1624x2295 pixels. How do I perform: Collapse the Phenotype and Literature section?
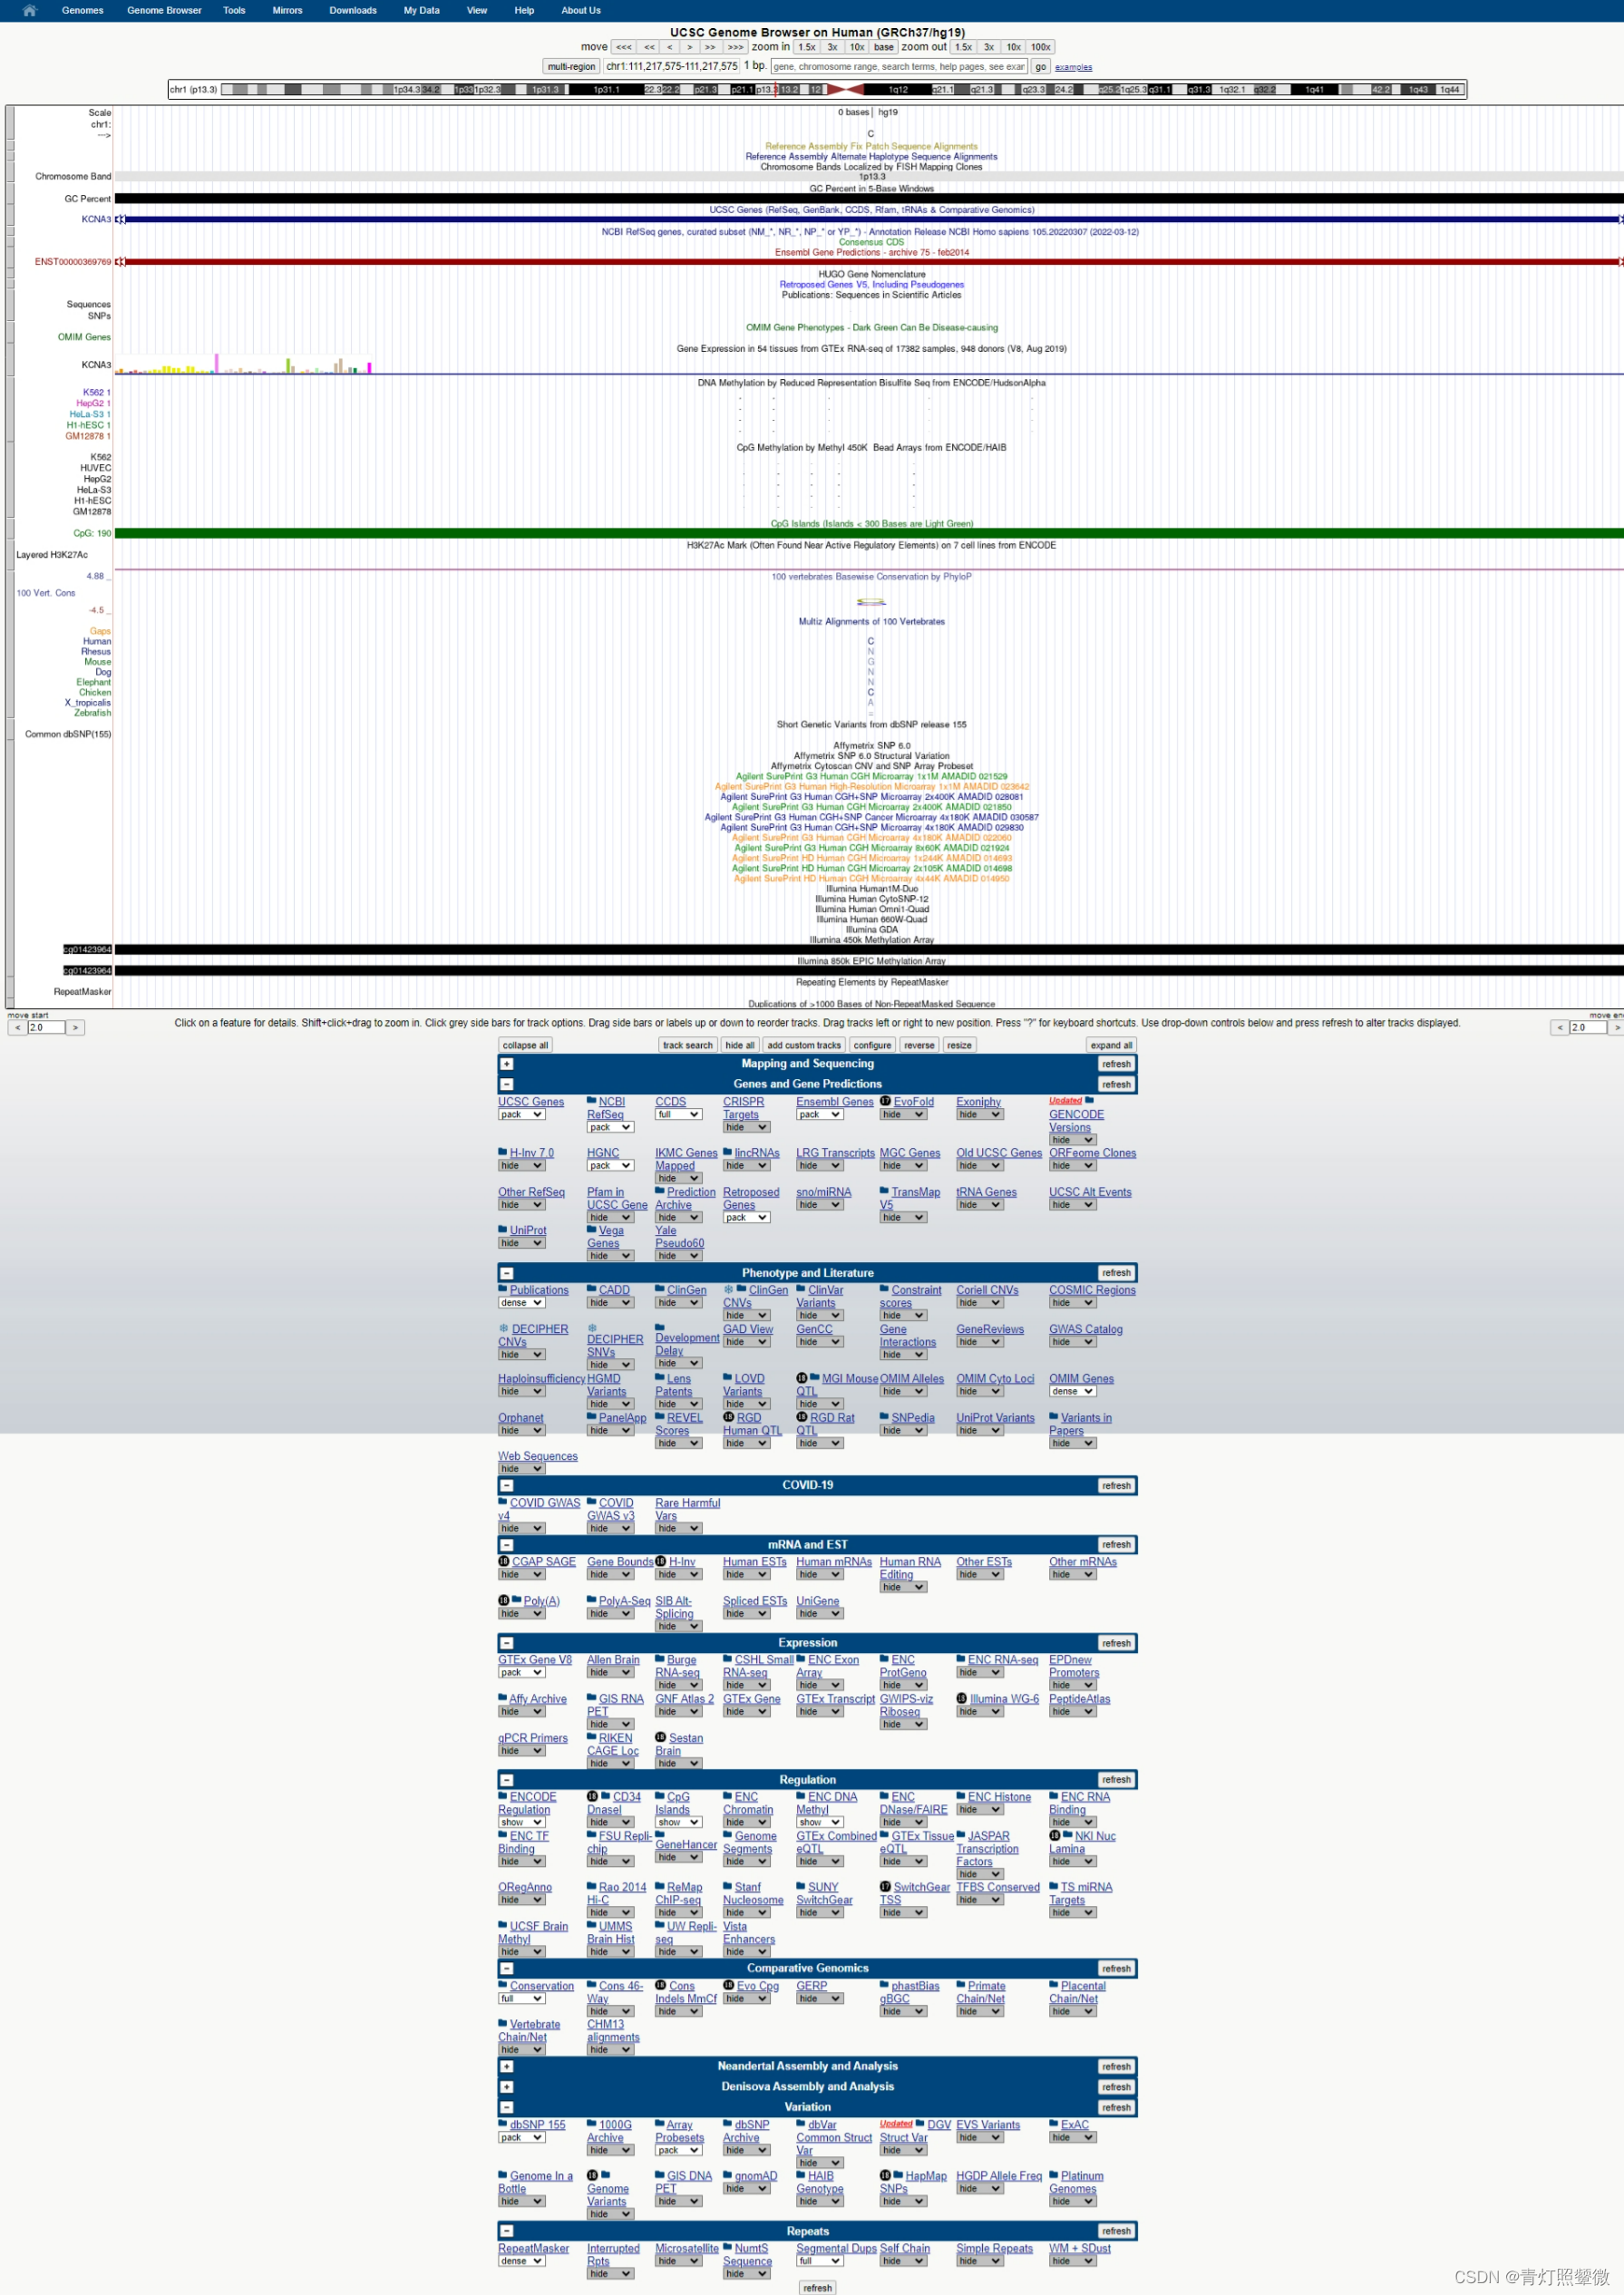[507, 1273]
